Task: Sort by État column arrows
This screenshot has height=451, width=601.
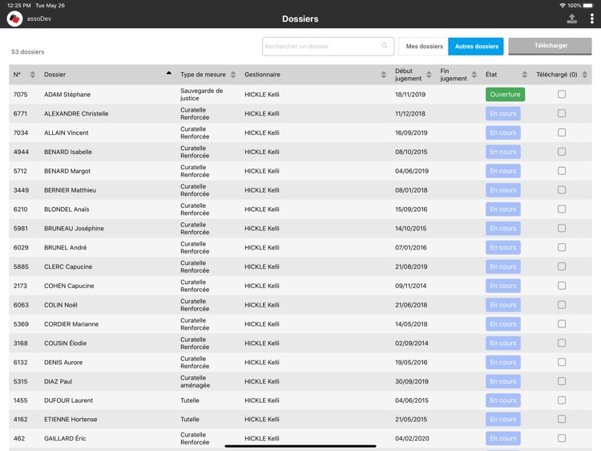Action: click(x=524, y=75)
